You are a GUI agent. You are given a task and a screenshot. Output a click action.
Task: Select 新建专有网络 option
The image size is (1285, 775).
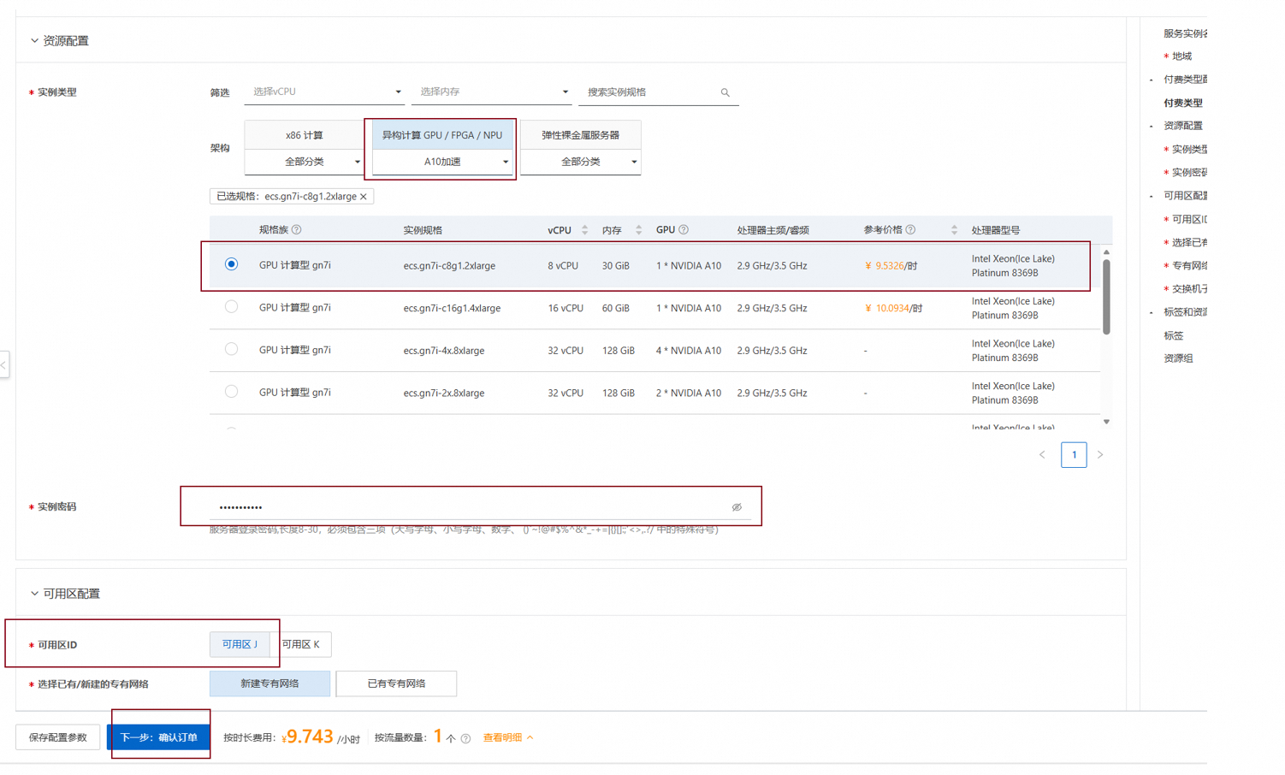269,683
